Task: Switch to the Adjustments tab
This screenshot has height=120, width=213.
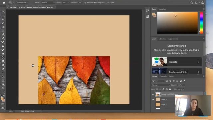Action: click(173, 39)
